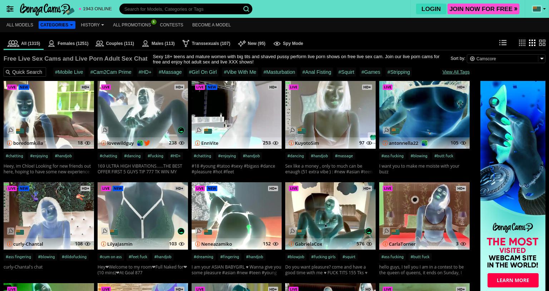
Task: Select the Couples (111) tab
Action: pyautogui.click(x=115, y=44)
